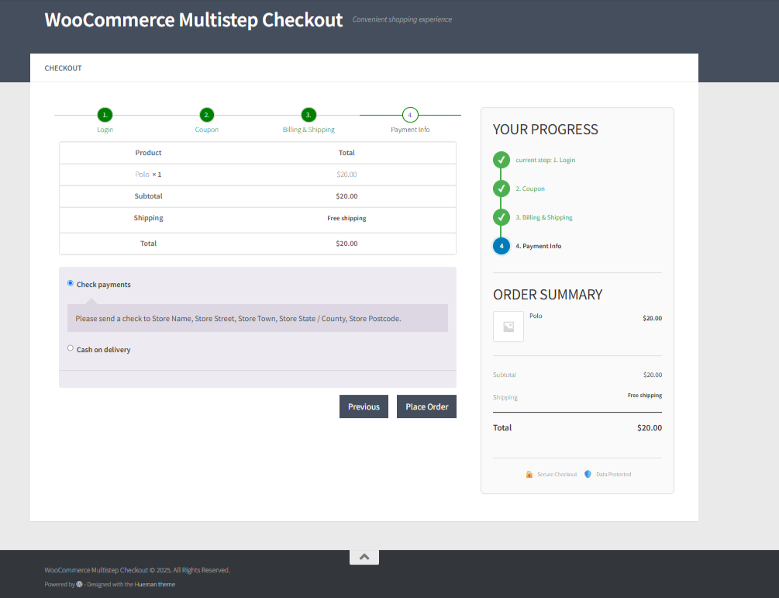
Task: Select the Check payments radio option
Action: tap(71, 283)
